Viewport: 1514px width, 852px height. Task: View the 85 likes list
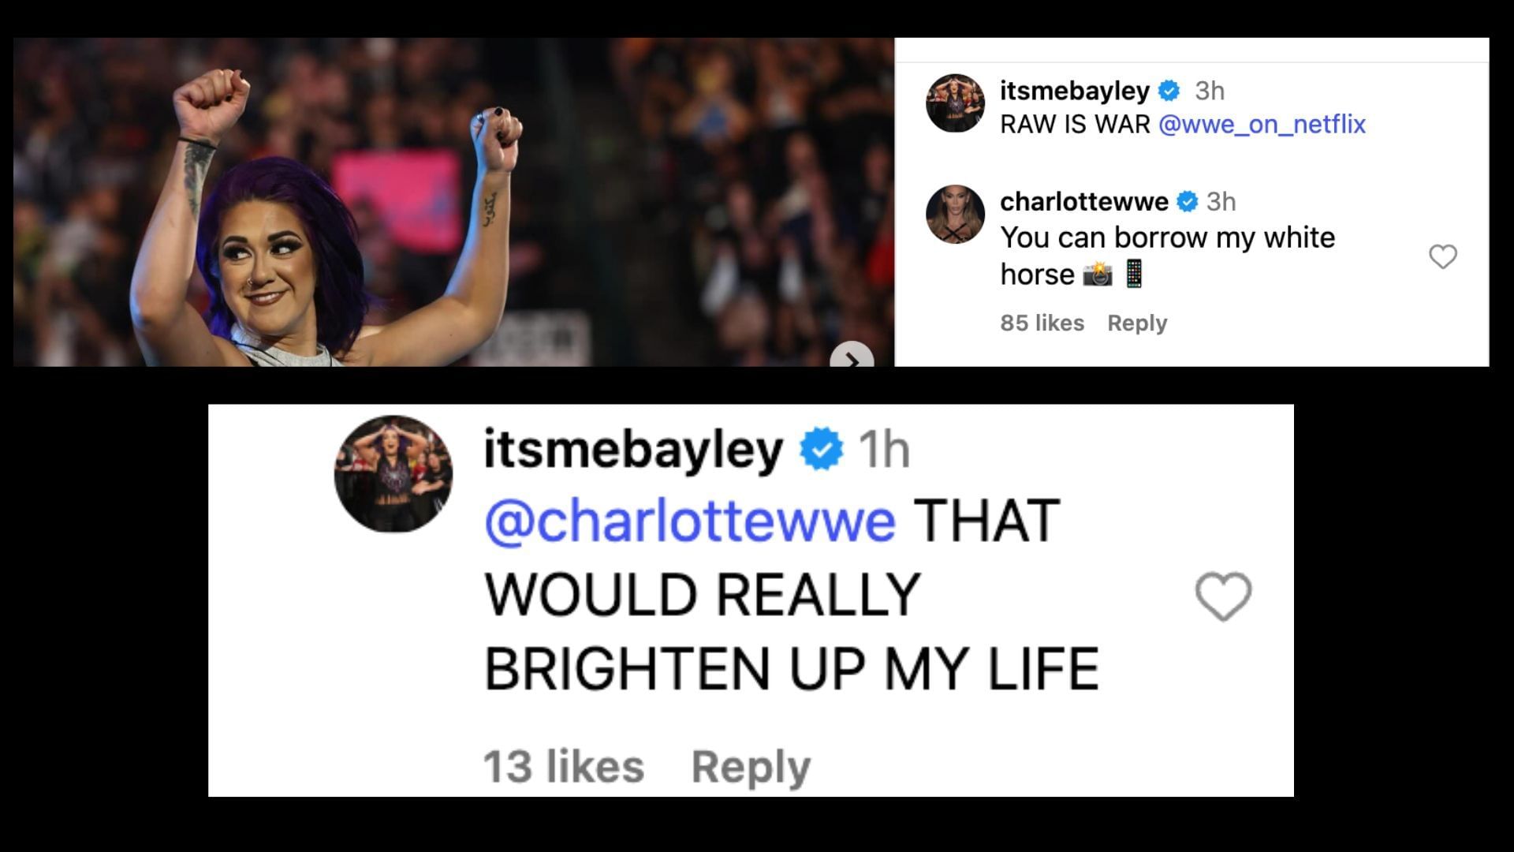1042,323
